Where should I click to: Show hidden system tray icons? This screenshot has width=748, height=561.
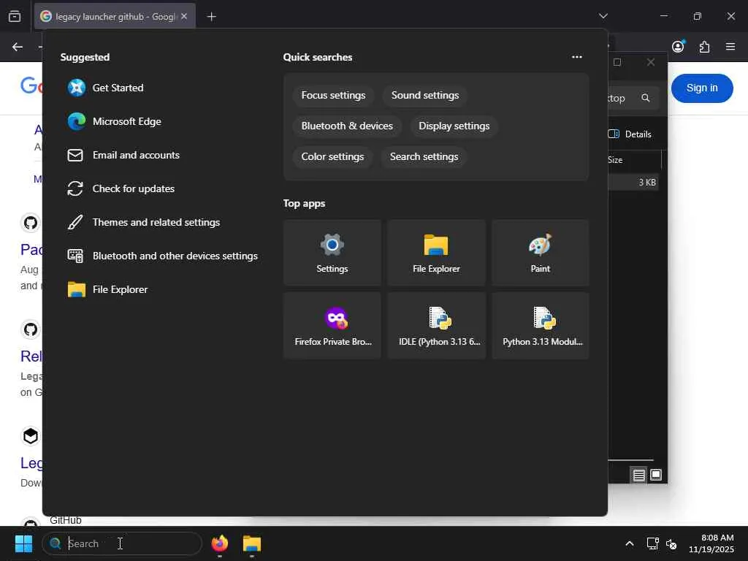(x=629, y=543)
